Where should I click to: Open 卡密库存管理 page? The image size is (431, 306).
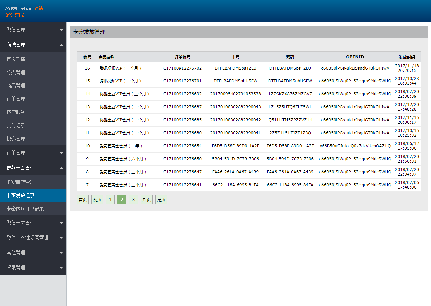click(33, 182)
